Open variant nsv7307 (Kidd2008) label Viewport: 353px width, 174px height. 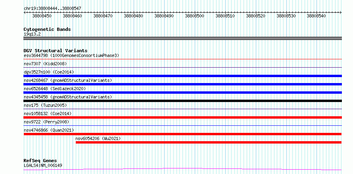(x=45, y=64)
